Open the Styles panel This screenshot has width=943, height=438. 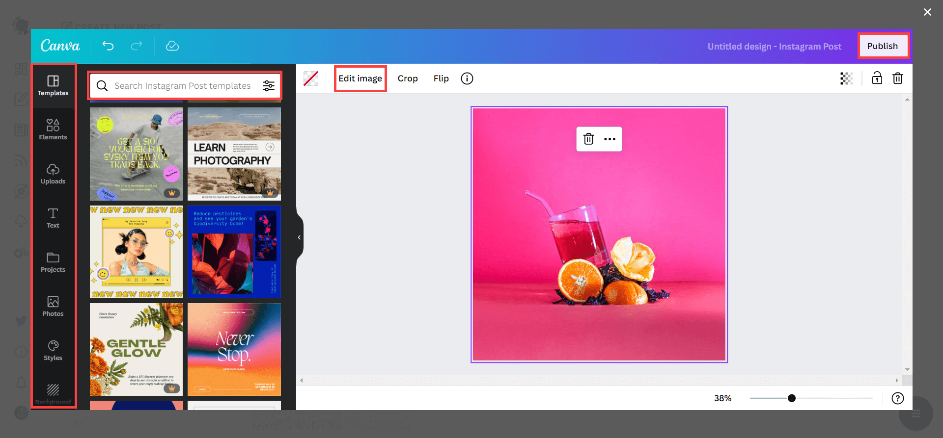point(53,350)
